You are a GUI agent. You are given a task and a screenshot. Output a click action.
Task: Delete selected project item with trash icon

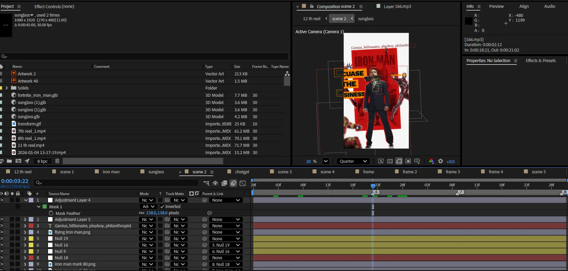pos(57,161)
